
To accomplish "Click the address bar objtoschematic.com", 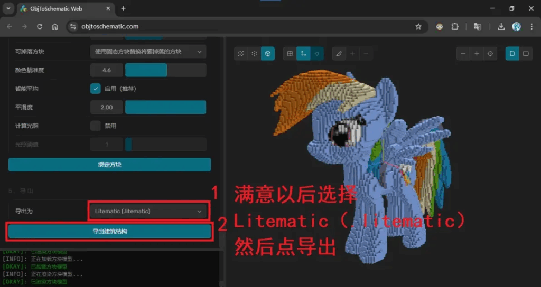I will click(110, 26).
